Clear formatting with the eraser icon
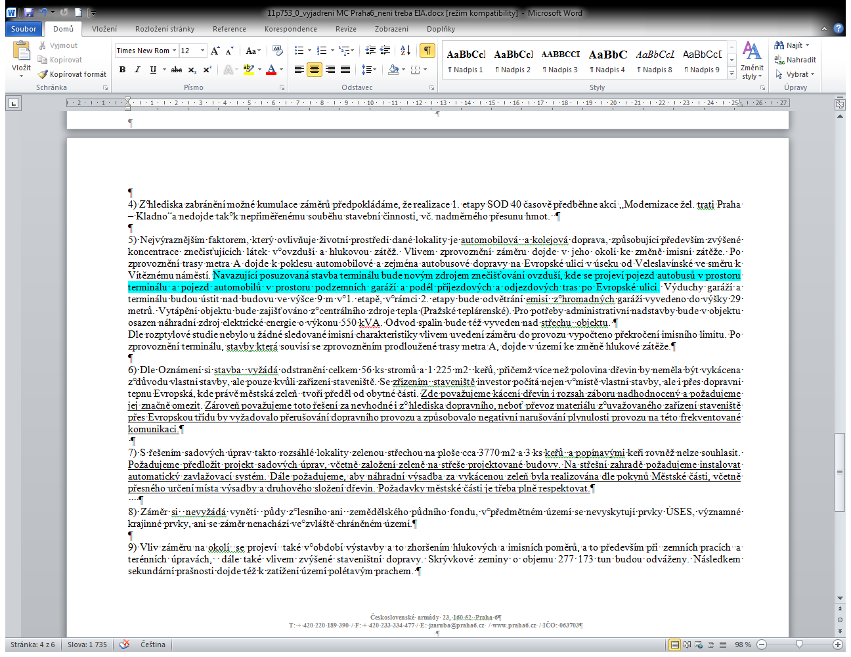Image resolution: width=851 pixels, height=657 pixels. (x=277, y=51)
